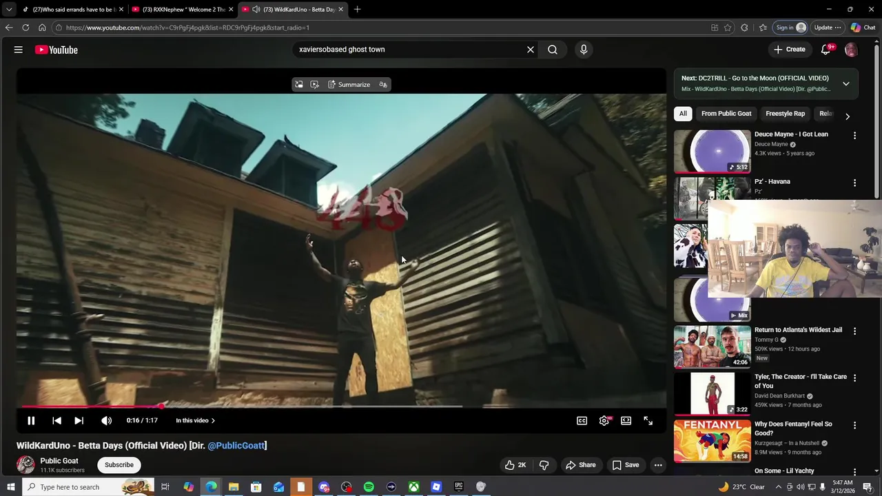Open options for Pz' - Havana
The width and height of the screenshot is (882, 496).
(854, 183)
